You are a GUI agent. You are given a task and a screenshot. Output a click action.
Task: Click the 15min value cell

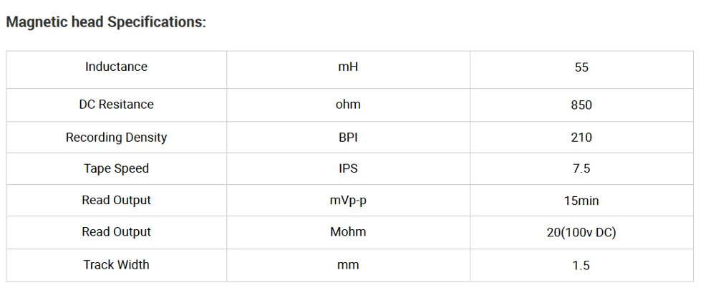pos(581,201)
